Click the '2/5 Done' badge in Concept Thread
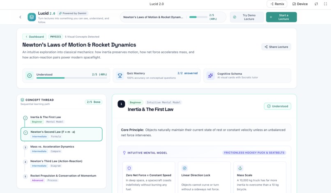The width and height of the screenshot is (331, 193). 94,102
